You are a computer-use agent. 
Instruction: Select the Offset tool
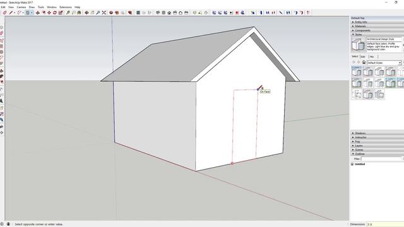(44, 13)
